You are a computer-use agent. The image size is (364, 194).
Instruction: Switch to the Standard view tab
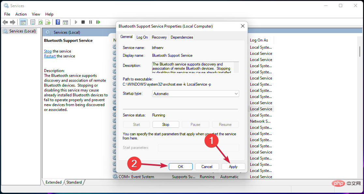(x=74, y=182)
